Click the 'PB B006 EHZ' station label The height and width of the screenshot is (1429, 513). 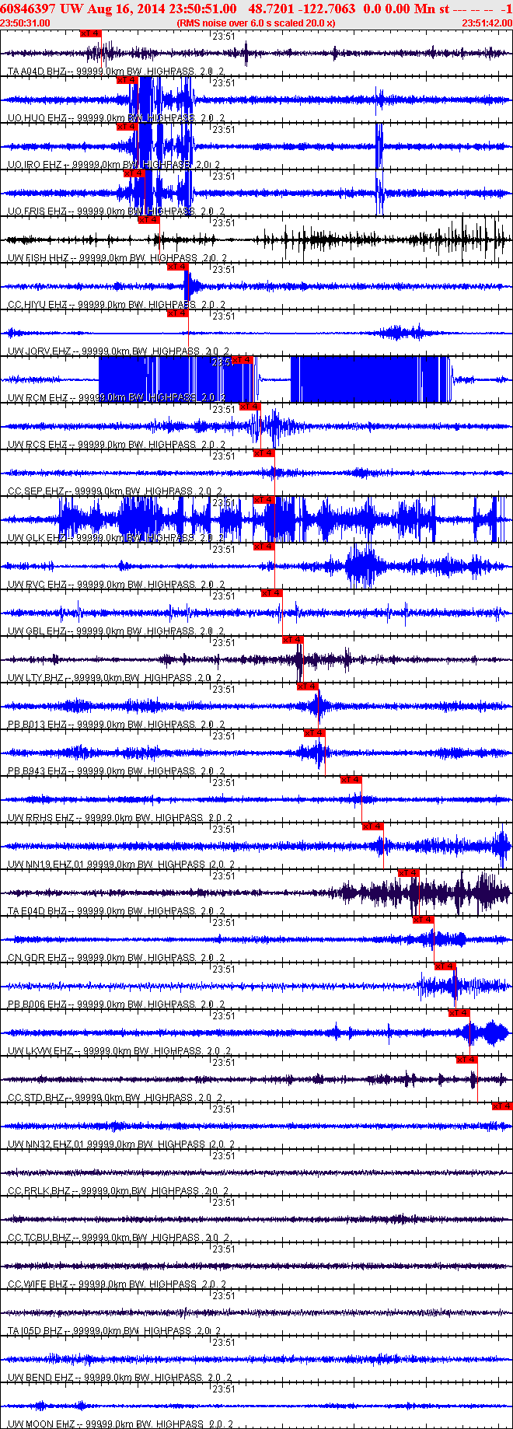(x=37, y=1004)
